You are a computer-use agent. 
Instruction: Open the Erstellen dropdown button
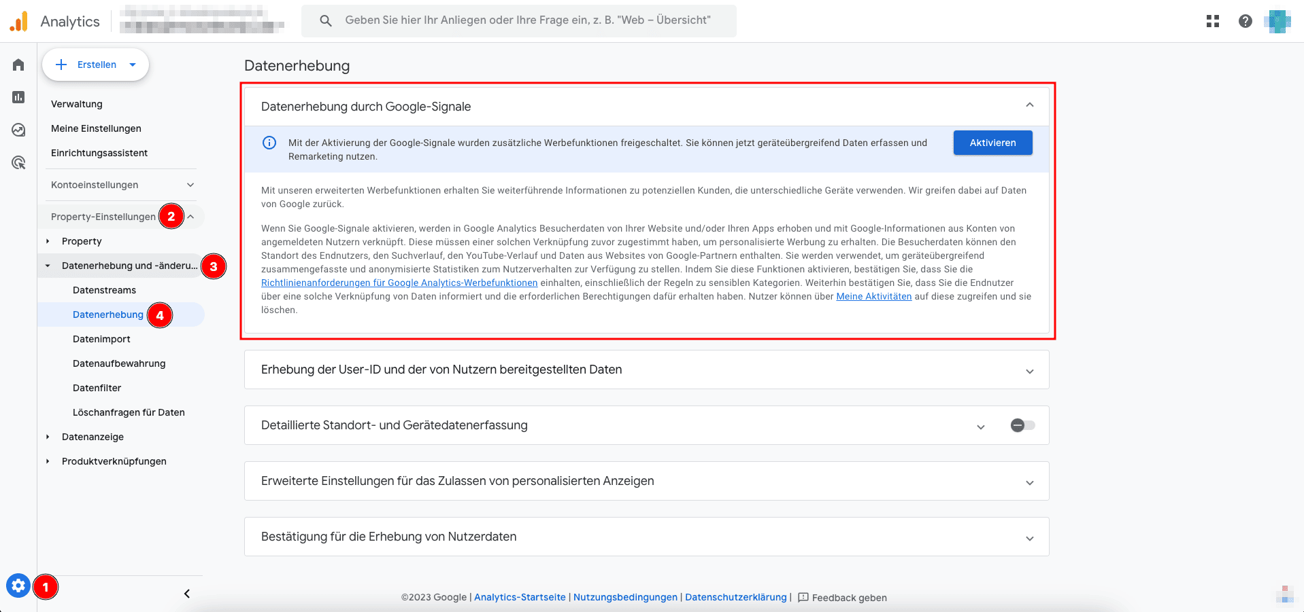(96, 65)
